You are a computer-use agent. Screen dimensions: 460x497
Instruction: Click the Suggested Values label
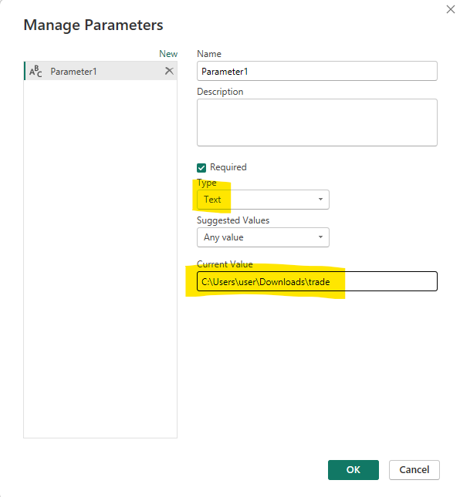coord(233,220)
